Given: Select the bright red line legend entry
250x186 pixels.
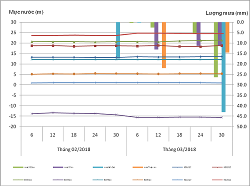Looking at the screenshot, I should pyautogui.click(x=221, y=180).
